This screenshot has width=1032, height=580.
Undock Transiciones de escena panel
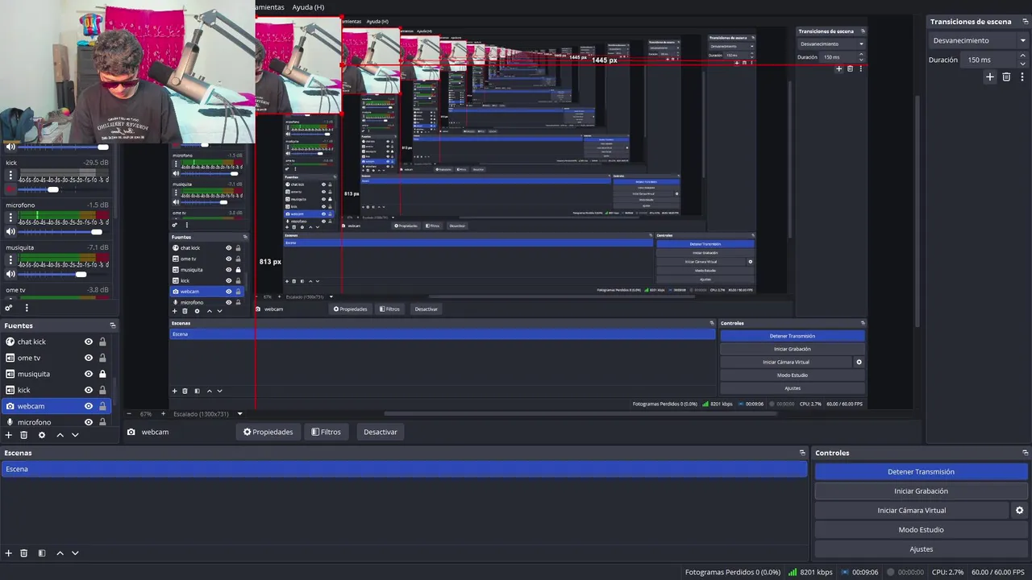[x=1025, y=22]
